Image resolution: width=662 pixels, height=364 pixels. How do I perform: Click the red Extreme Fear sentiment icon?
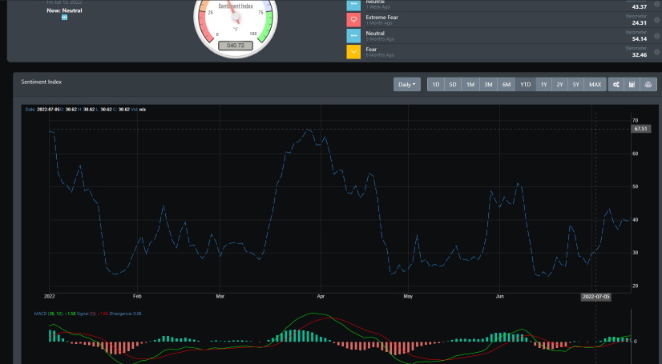353,20
